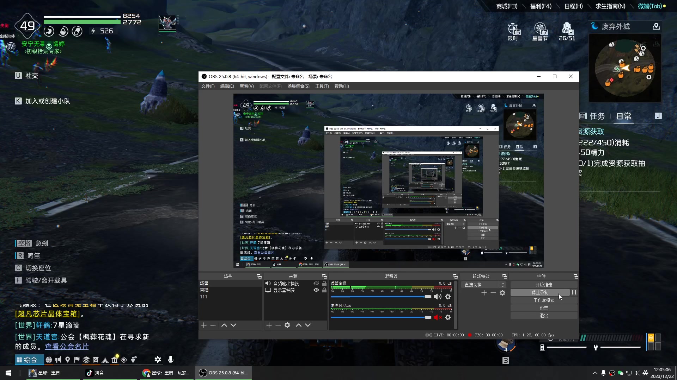Select the building guild channel icon in game chat
Image resolution: width=677 pixels, height=380 pixels.
click(114, 360)
